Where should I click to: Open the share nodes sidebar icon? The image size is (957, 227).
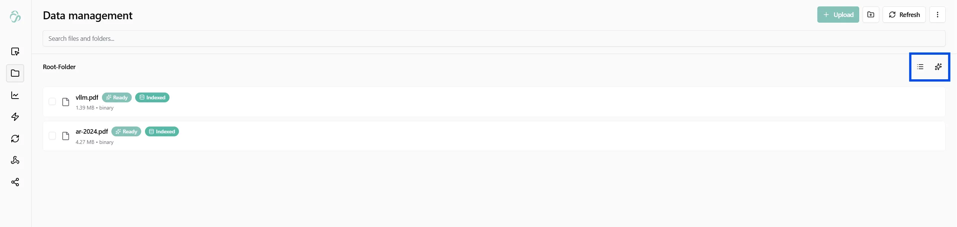15,182
